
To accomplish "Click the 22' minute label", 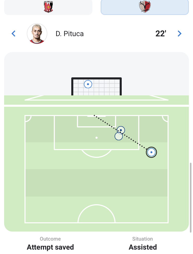I will click(161, 34).
